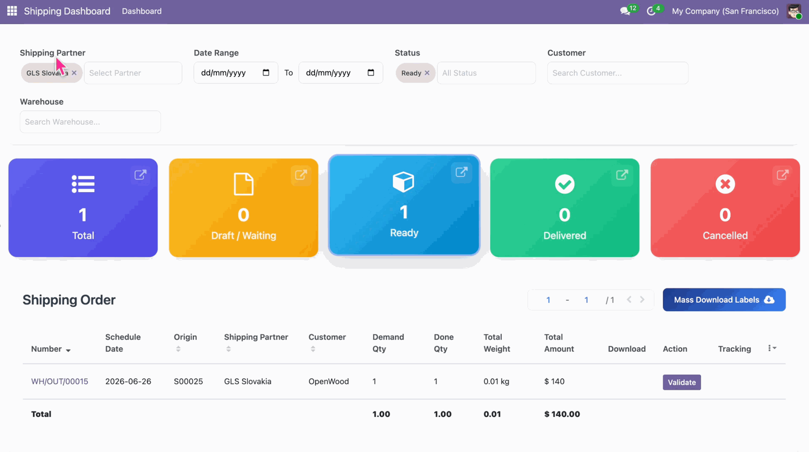The width and height of the screenshot is (809, 452).
Task: Open the Dashboard menu item
Action: [x=142, y=11]
